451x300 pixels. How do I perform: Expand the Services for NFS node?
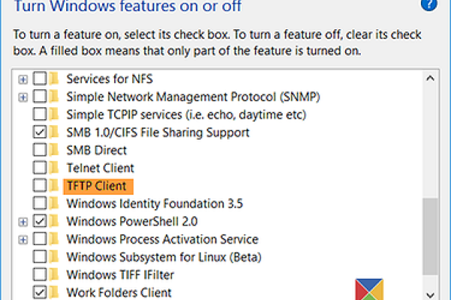[x=23, y=78]
